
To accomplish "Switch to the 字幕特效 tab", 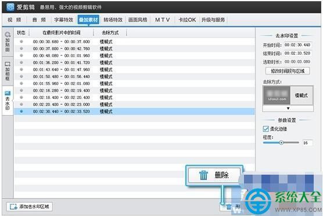I will tap(63, 20).
